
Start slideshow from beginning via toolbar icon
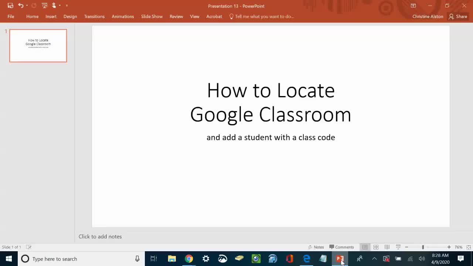click(45, 6)
